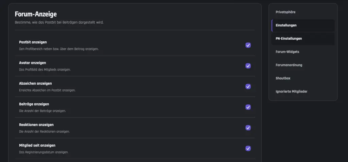Click the Avatar anzeigen setting label
The image size is (348, 162).
pyautogui.click(x=32, y=63)
